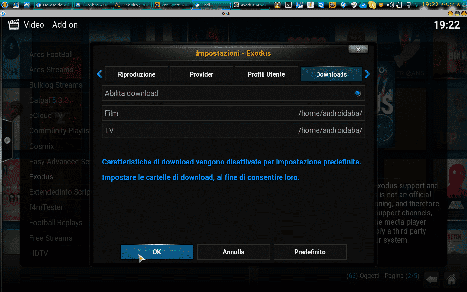Image resolution: width=467 pixels, height=292 pixels.
Task: Select Ares-Streams add-on in list
Action: (51, 70)
